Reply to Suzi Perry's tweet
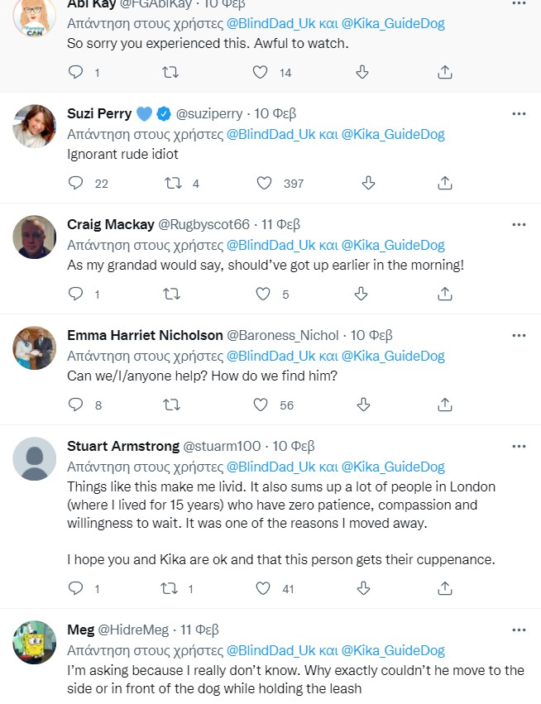Viewport: 541px width, 704px height. 76,183
